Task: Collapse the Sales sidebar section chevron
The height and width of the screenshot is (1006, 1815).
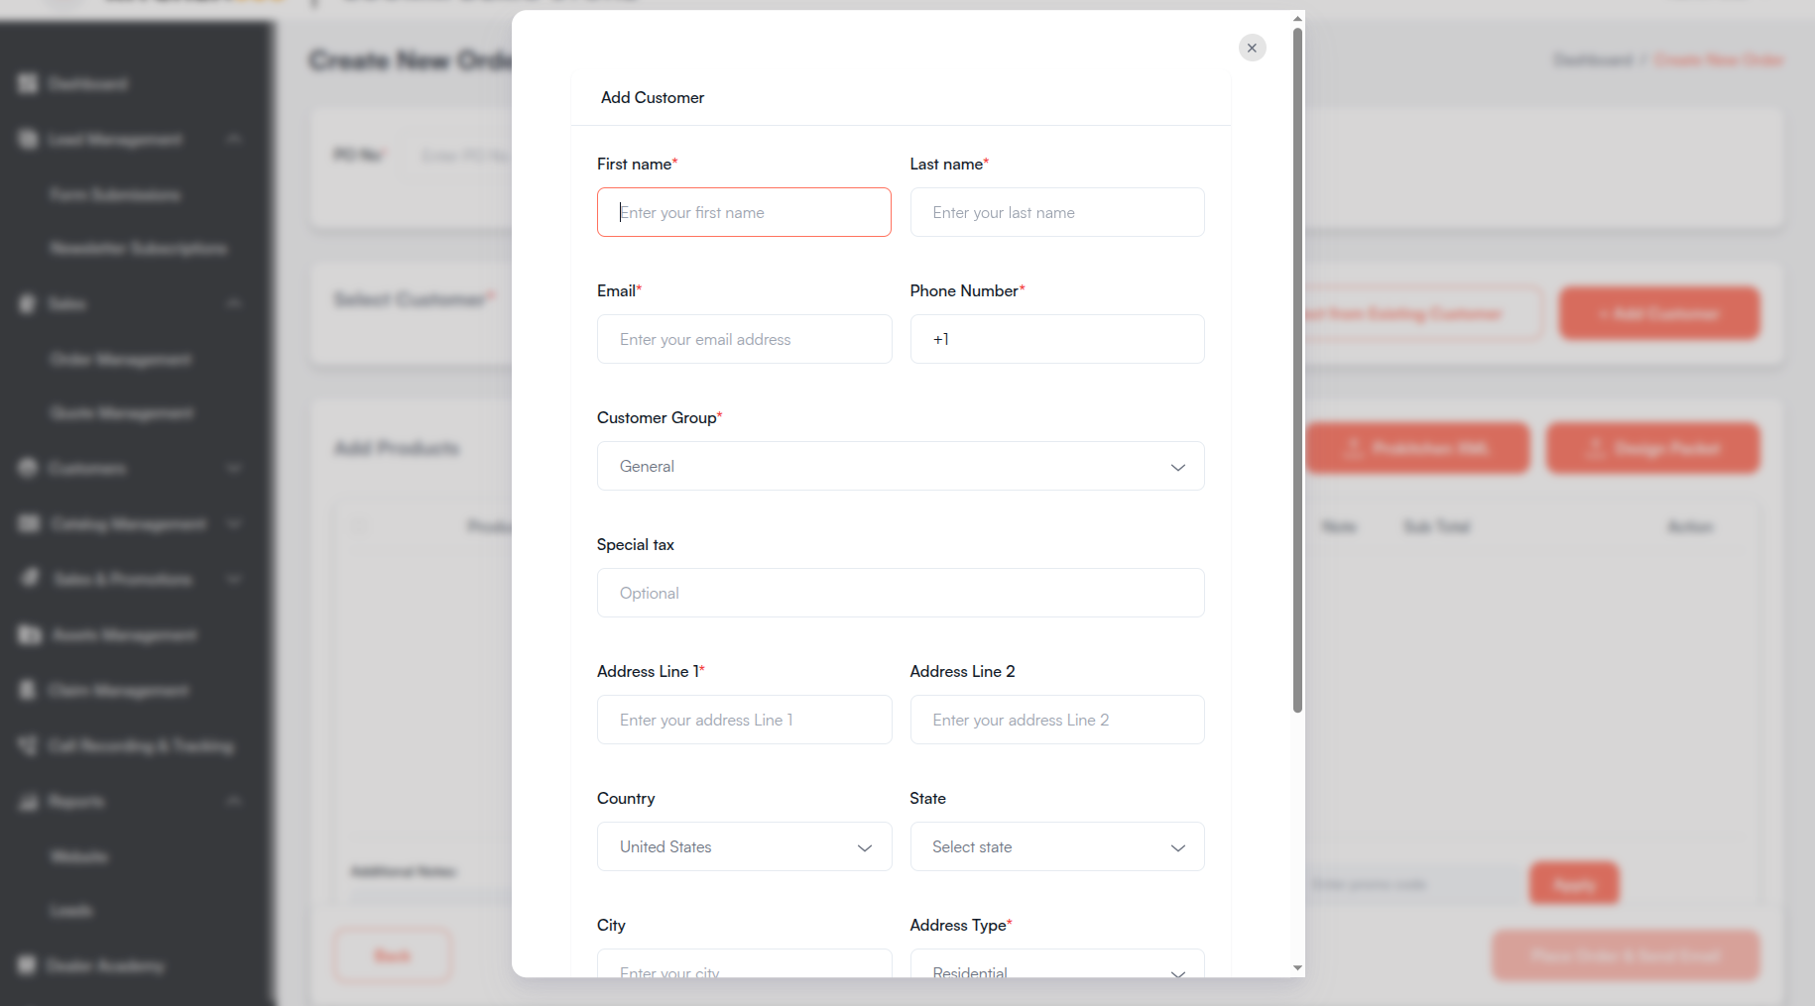Action: pyautogui.click(x=234, y=303)
